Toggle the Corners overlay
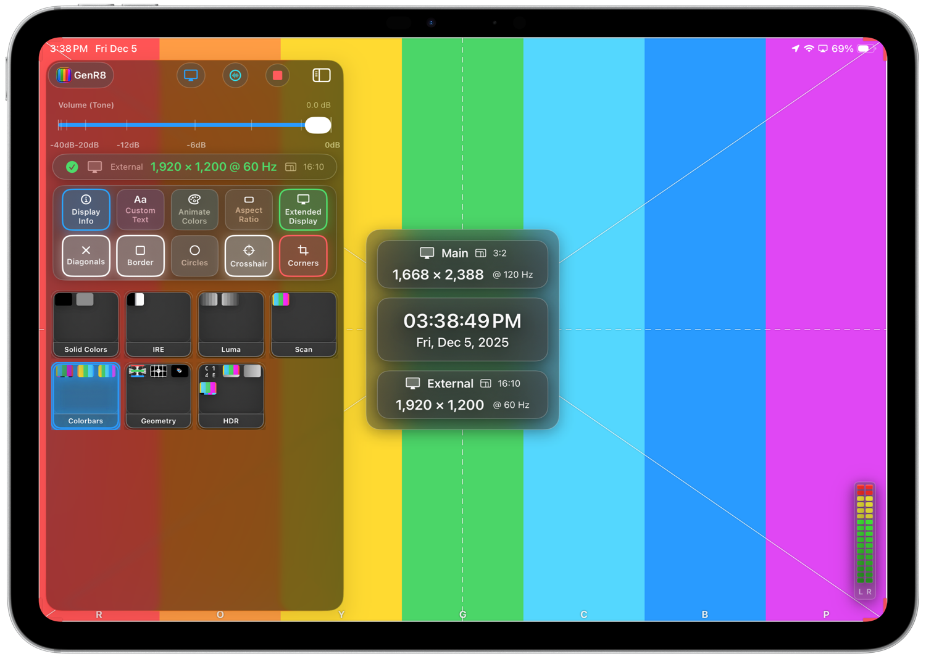926x659 pixels. (x=303, y=255)
